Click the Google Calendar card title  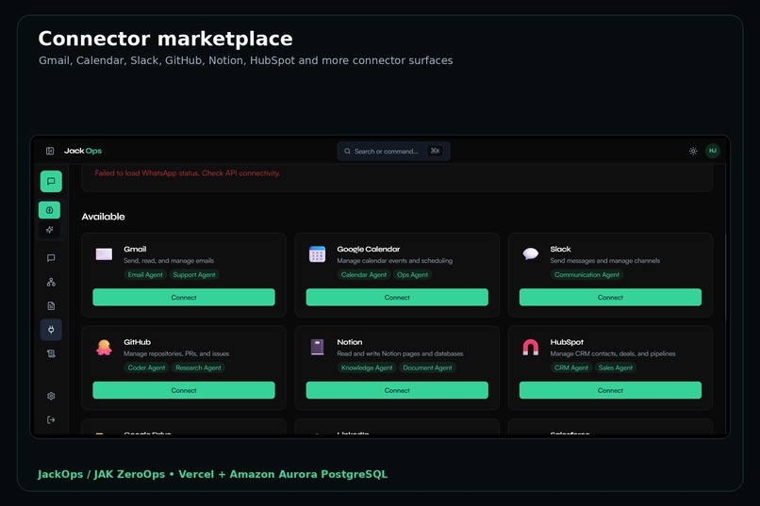point(369,249)
